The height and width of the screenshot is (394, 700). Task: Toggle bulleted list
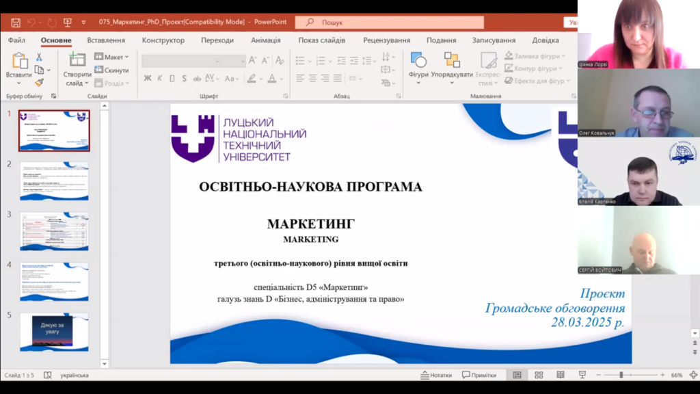[300, 60]
